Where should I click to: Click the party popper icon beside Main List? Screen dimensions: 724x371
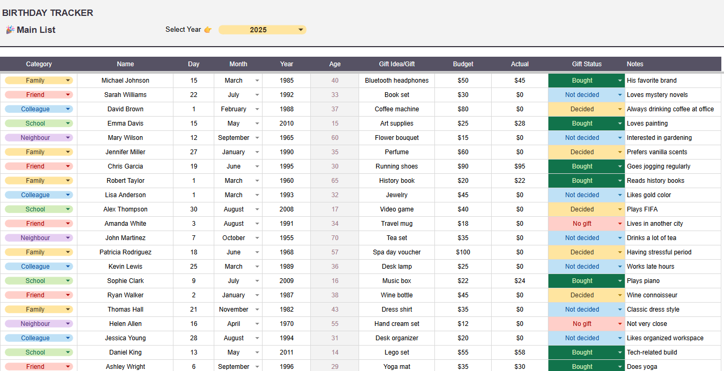[x=10, y=30]
